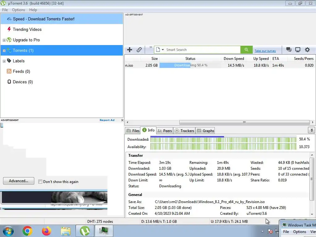This screenshot has width=316, height=237.
Task: Open Preferences via the gear icon
Action: (307, 50)
